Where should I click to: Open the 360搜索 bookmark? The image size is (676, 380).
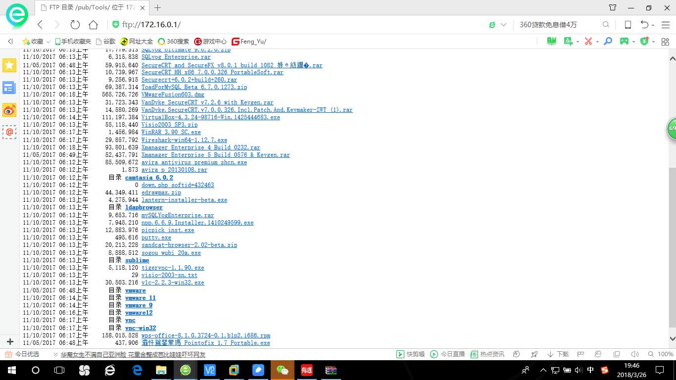pyautogui.click(x=173, y=42)
